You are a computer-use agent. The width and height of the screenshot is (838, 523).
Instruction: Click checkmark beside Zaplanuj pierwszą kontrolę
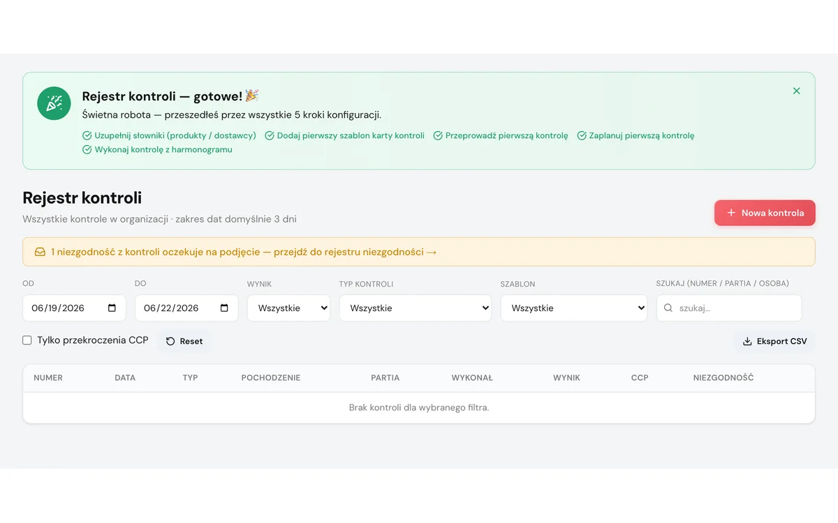582,136
